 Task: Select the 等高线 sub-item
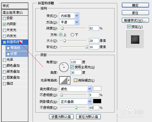[x=17, y=48]
